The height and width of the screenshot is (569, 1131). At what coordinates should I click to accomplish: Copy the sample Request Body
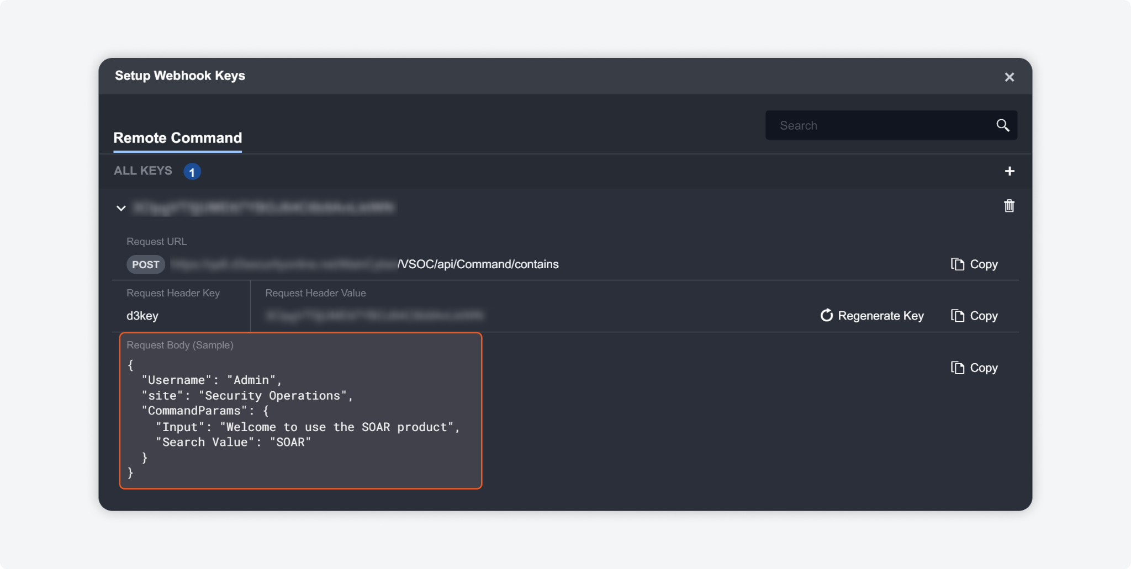coord(974,368)
